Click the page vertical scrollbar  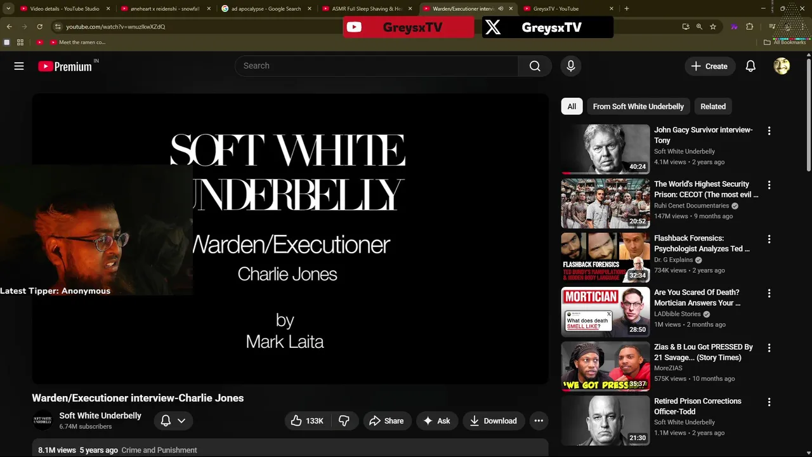coord(808,114)
